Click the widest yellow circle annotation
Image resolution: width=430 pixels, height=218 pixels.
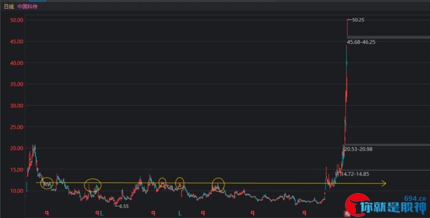[93, 185]
